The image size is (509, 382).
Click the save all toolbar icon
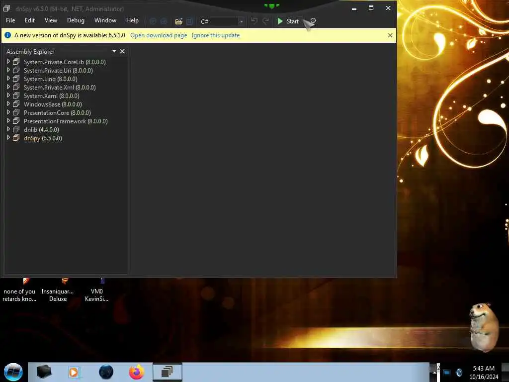click(189, 21)
